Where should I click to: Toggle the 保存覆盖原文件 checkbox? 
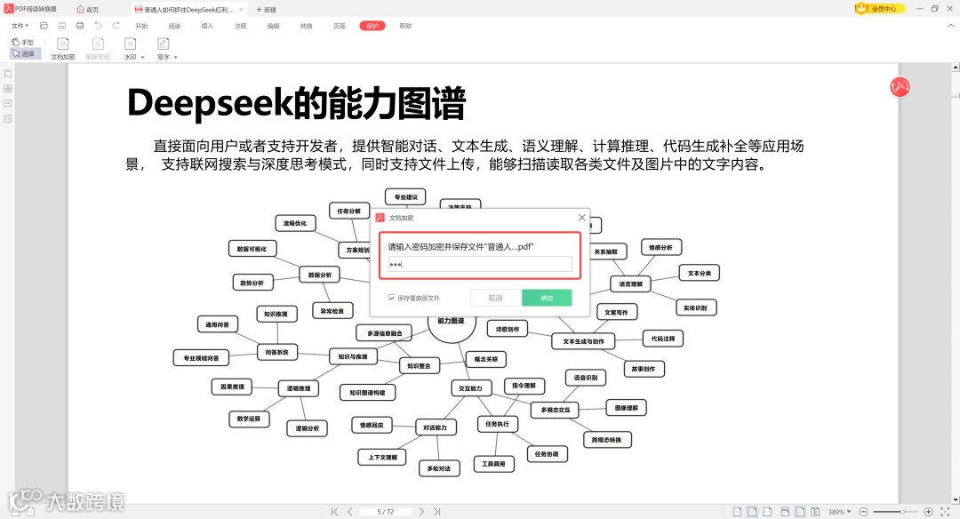pos(391,298)
